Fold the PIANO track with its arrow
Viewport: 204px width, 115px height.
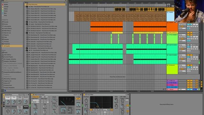(168, 12)
